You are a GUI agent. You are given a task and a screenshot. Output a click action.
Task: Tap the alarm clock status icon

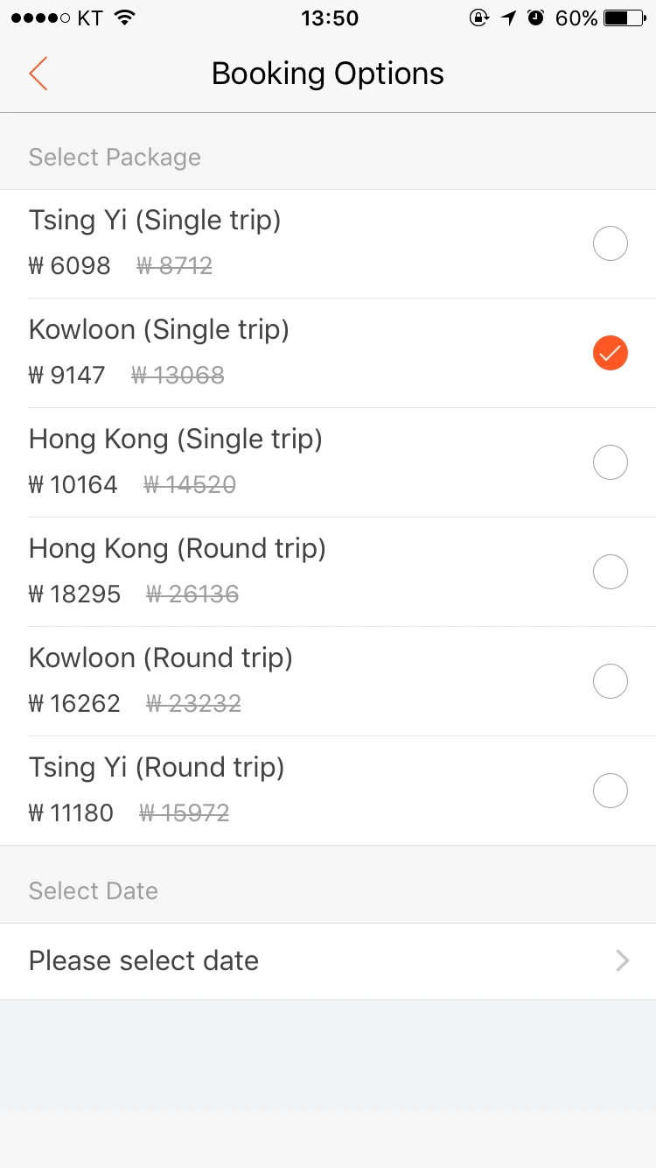pos(536,18)
